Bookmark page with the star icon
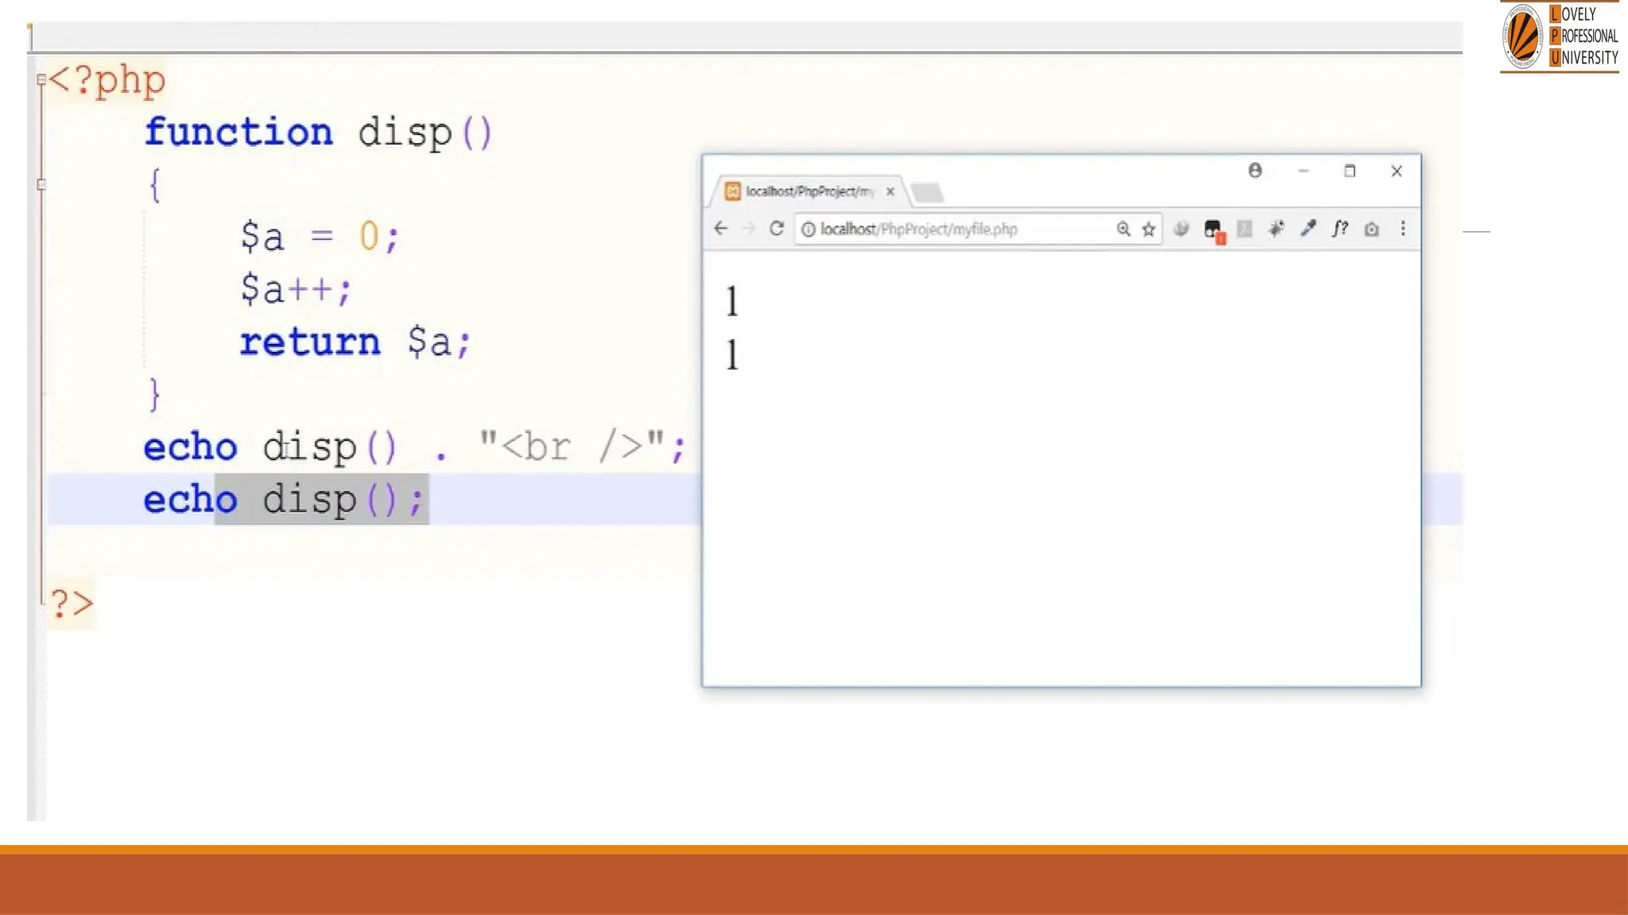 coord(1149,230)
